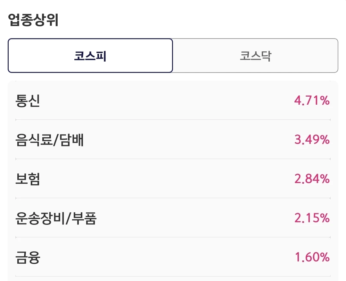Image resolution: width=346 pixels, height=281 pixels.
Task: Click the 3.49% change value
Action: tap(312, 139)
